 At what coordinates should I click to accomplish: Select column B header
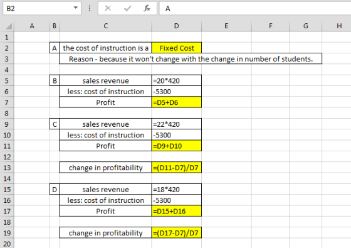coord(55,26)
